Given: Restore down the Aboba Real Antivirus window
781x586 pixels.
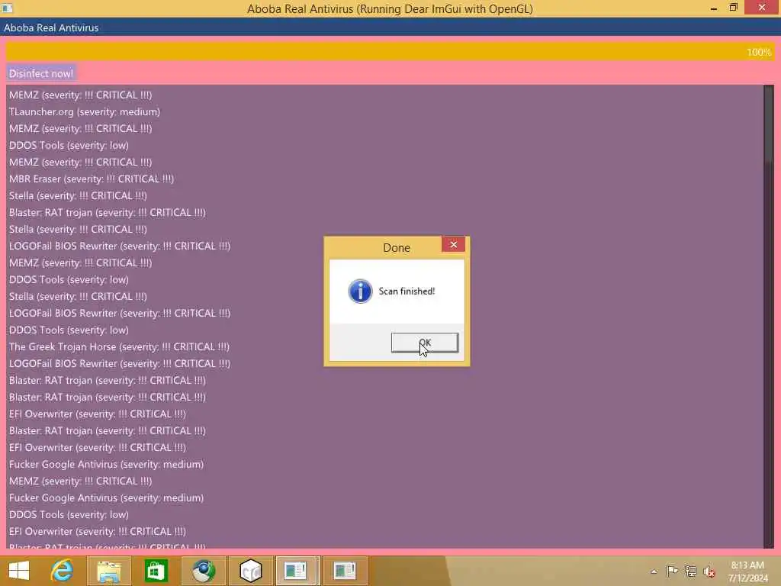Looking at the screenshot, I should click(733, 8).
